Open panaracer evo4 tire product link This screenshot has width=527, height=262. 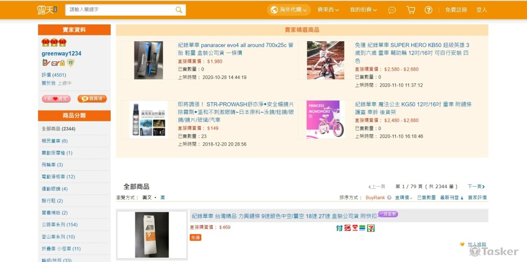(236, 49)
